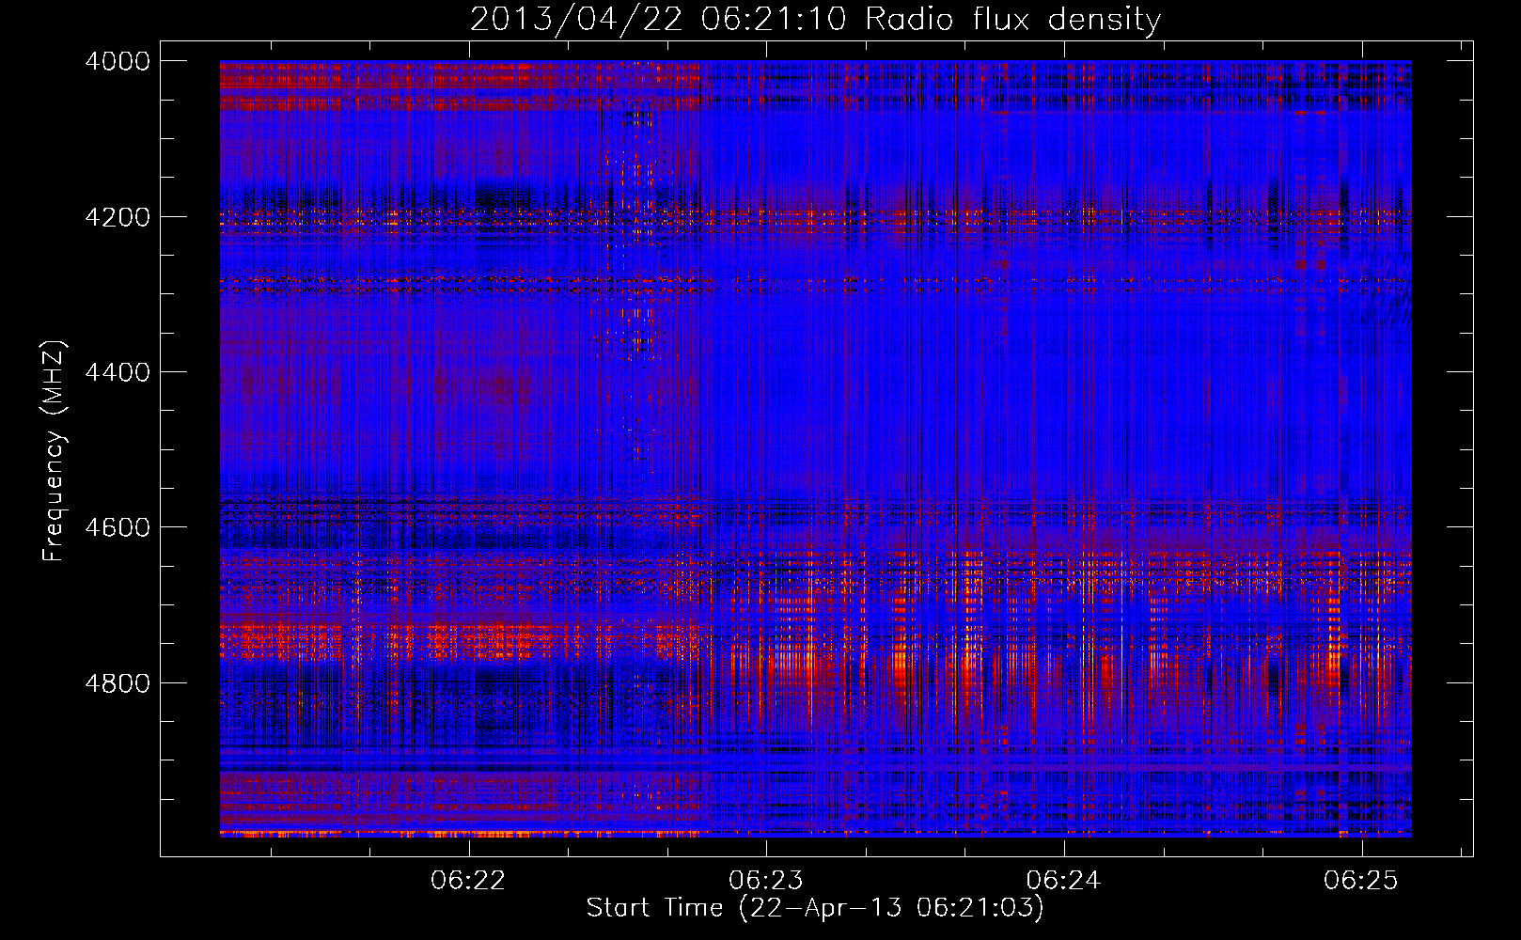The image size is (1521, 940).
Task: Select the 4400 frequency axis label
Action: (x=118, y=372)
